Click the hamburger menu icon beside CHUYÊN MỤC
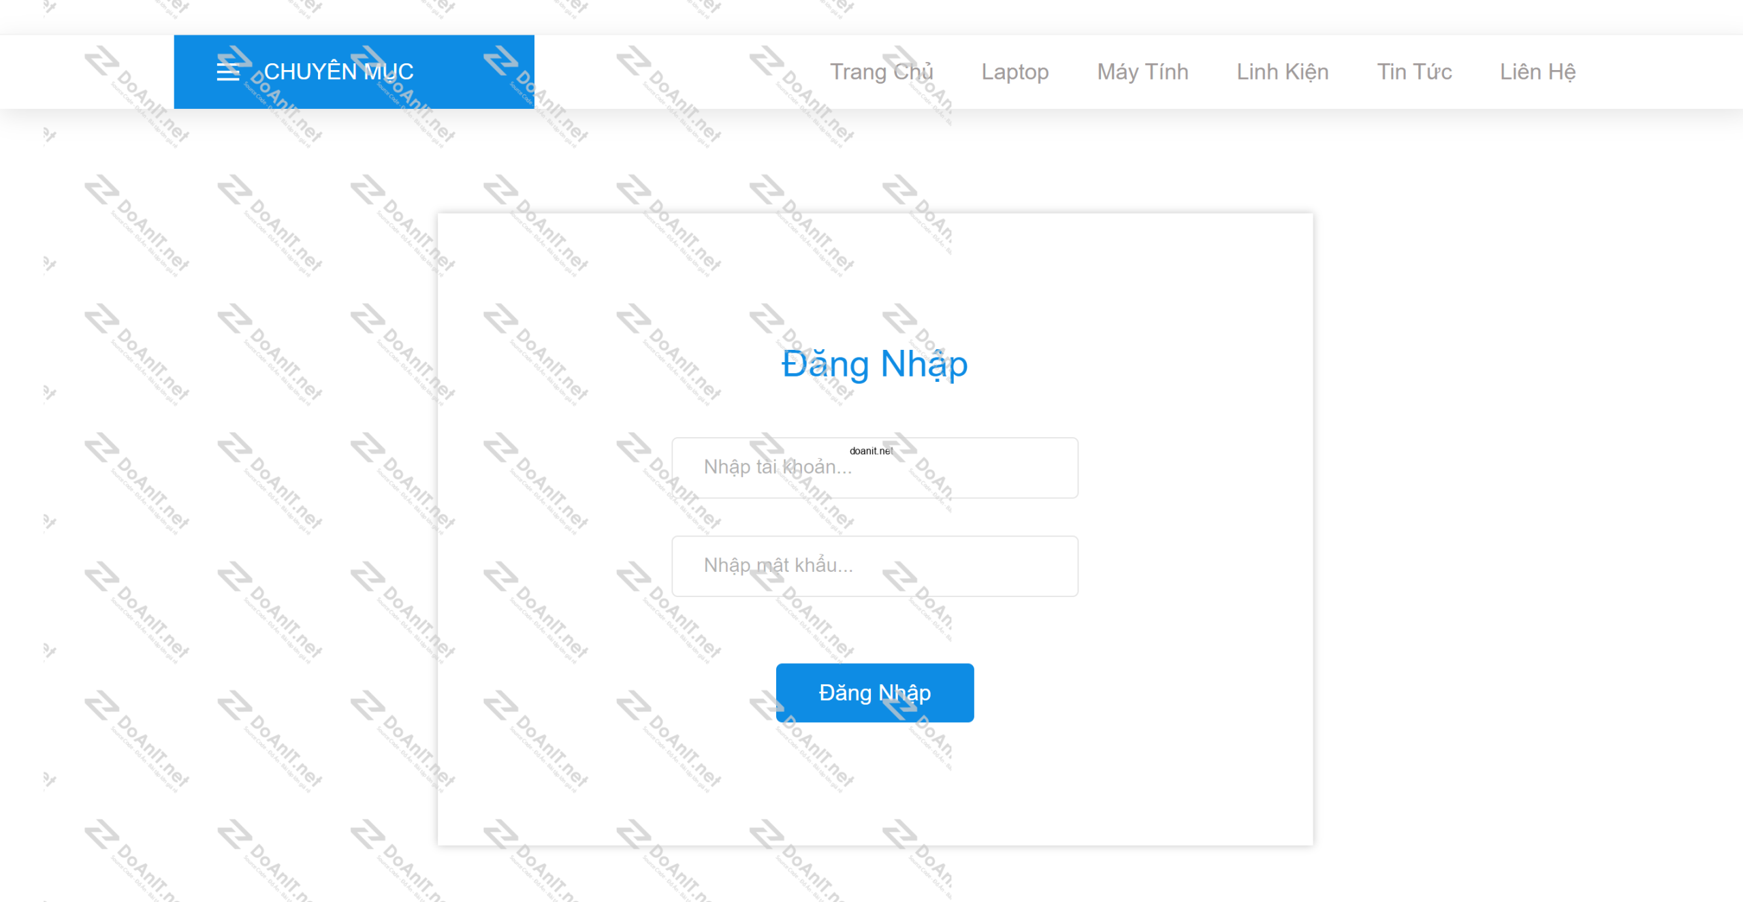The image size is (1743, 902). (228, 71)
